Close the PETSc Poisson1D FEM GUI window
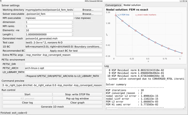188x115 pixels. [x=186, y=1]
